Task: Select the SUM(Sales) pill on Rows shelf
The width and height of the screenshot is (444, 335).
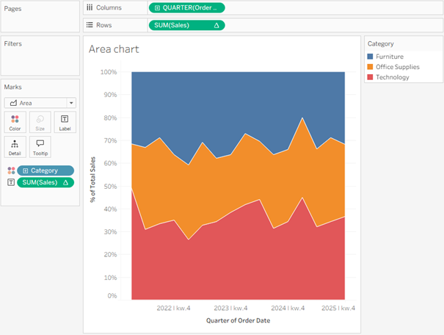Action: (x=186, y=25)
